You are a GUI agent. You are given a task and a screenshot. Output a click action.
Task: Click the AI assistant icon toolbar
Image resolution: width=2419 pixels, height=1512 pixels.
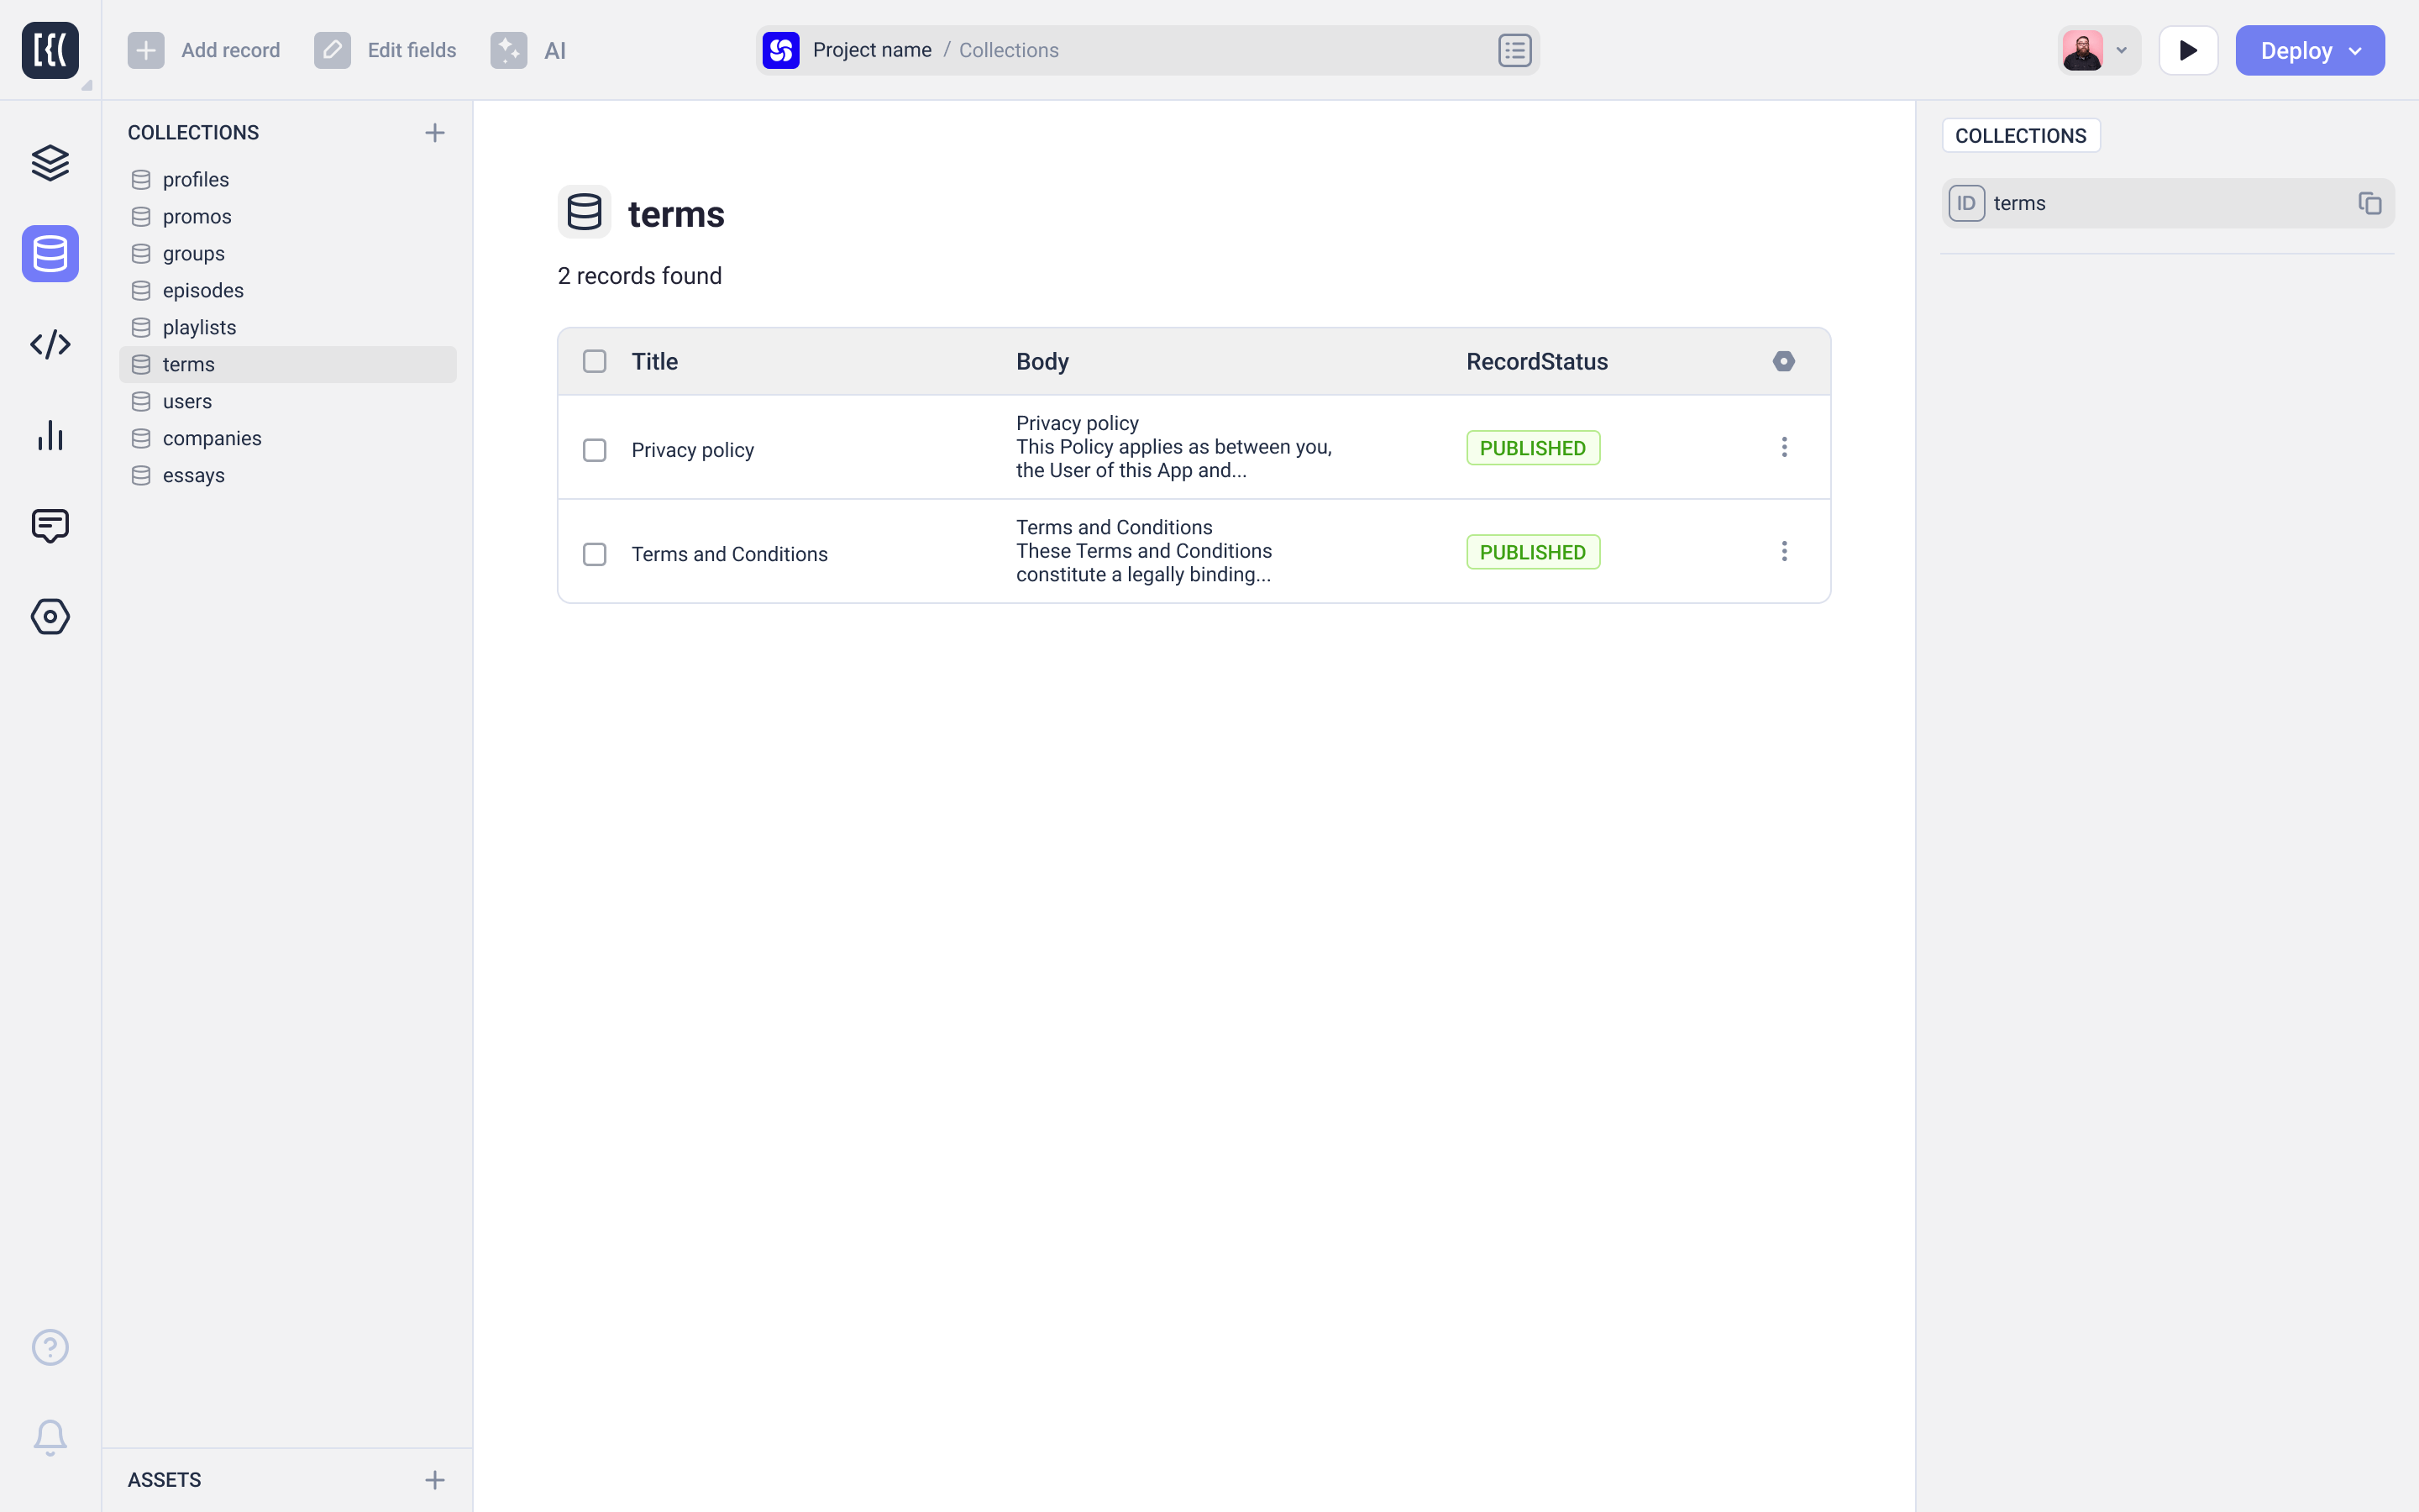click(x=508, y=50)
